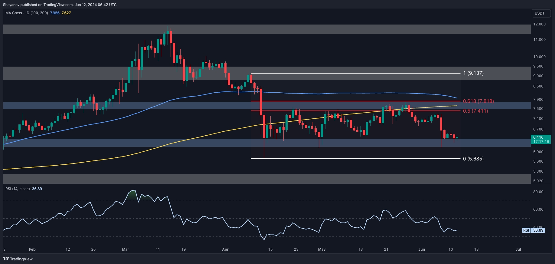Click the 12.000 price axis label
Viewport: 555px width, 264px height.
(539, 24)
